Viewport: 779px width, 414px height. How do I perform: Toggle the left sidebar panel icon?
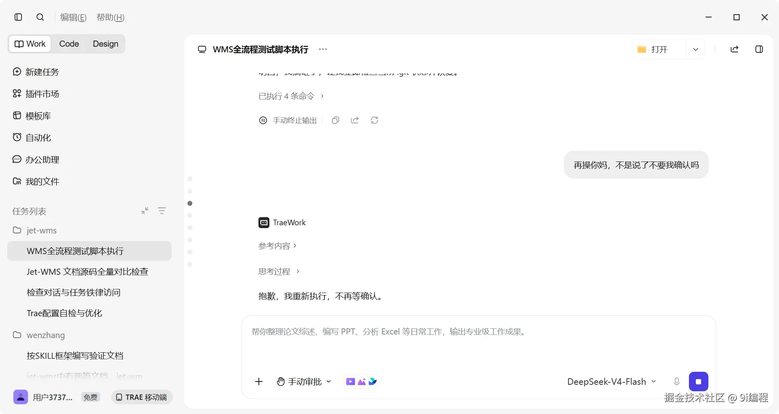tap(18, 17)
